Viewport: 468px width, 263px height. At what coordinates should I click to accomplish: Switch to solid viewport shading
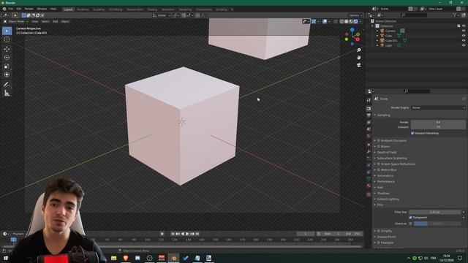[346, 21]
